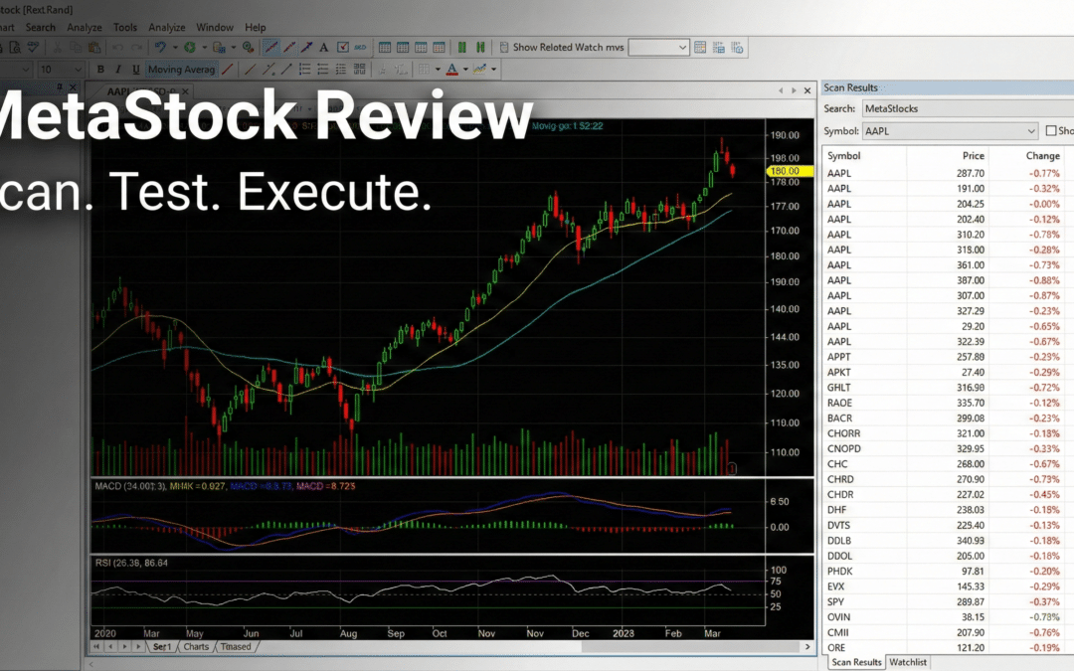The height and width of the screenshot is (671, 1074).
Task: Click the calendar grid icon beside the watch combo box
Action: click(700, 48)
